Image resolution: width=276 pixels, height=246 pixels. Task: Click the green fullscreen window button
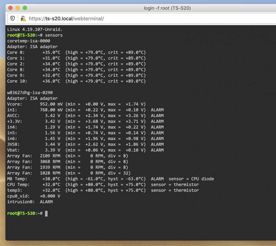coord(25,8)
